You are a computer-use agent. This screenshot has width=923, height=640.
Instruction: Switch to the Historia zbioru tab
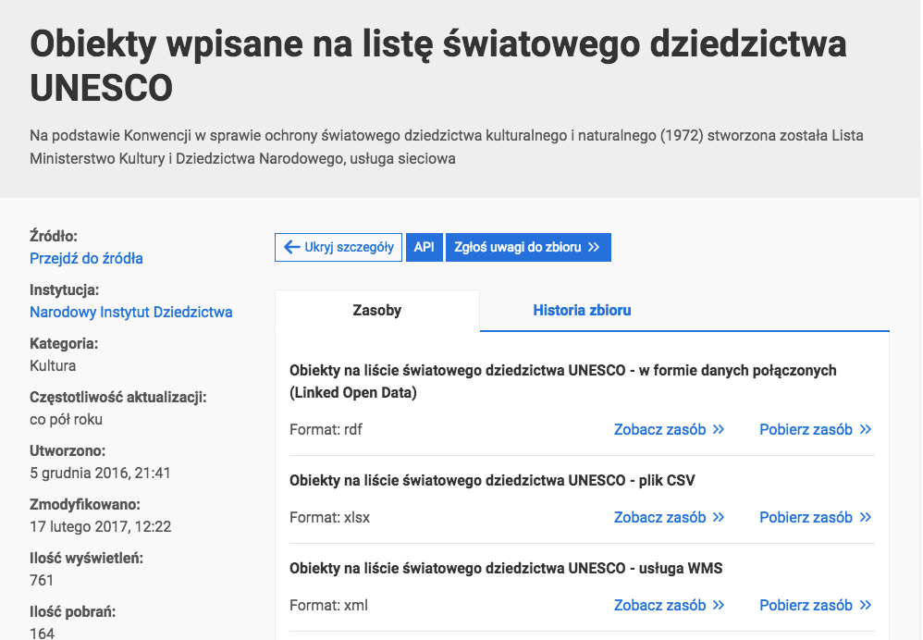click(582, 310)
